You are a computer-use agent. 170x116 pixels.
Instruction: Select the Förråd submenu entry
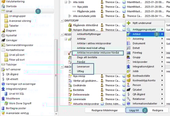point(81,62)
